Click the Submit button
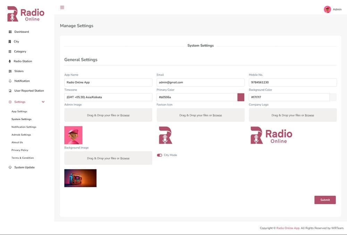347x235 pixels. point(325,200)
